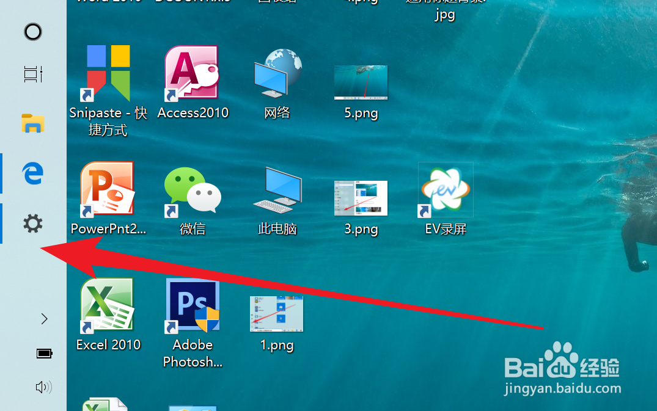Open Task View on the taskbar
Viewport: 657px width, 411px height.
32,75
